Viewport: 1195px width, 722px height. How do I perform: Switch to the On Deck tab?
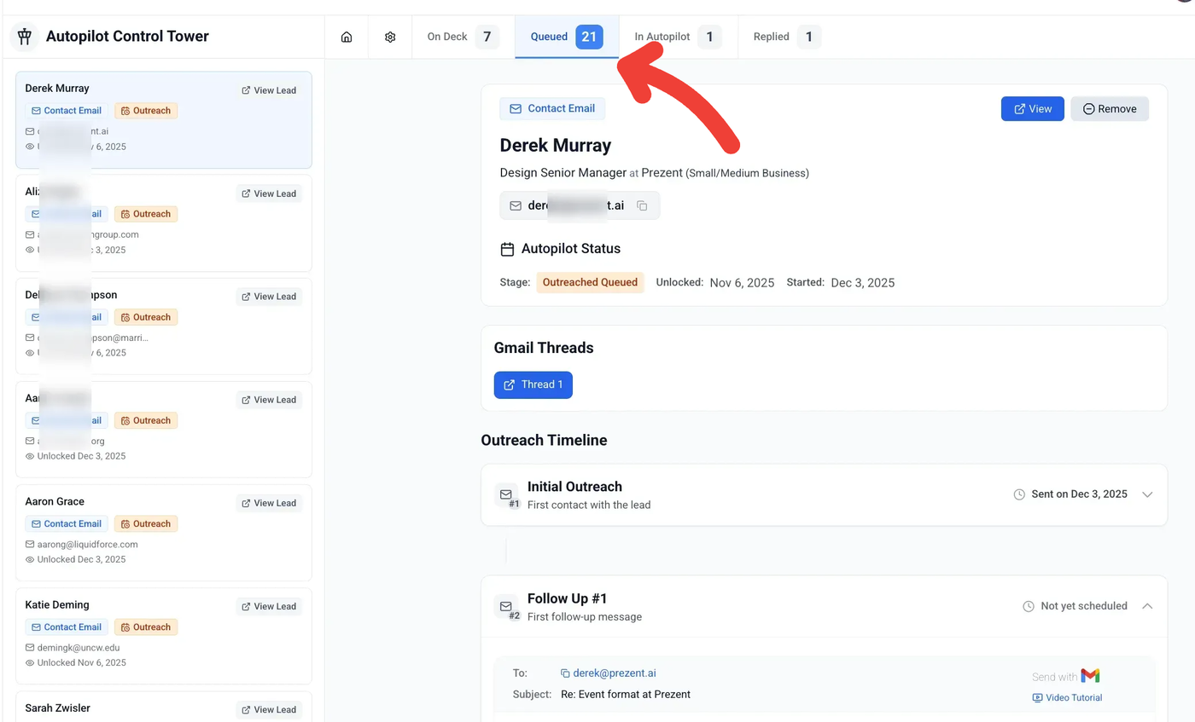pyautogui.click(x=463, y=38)
